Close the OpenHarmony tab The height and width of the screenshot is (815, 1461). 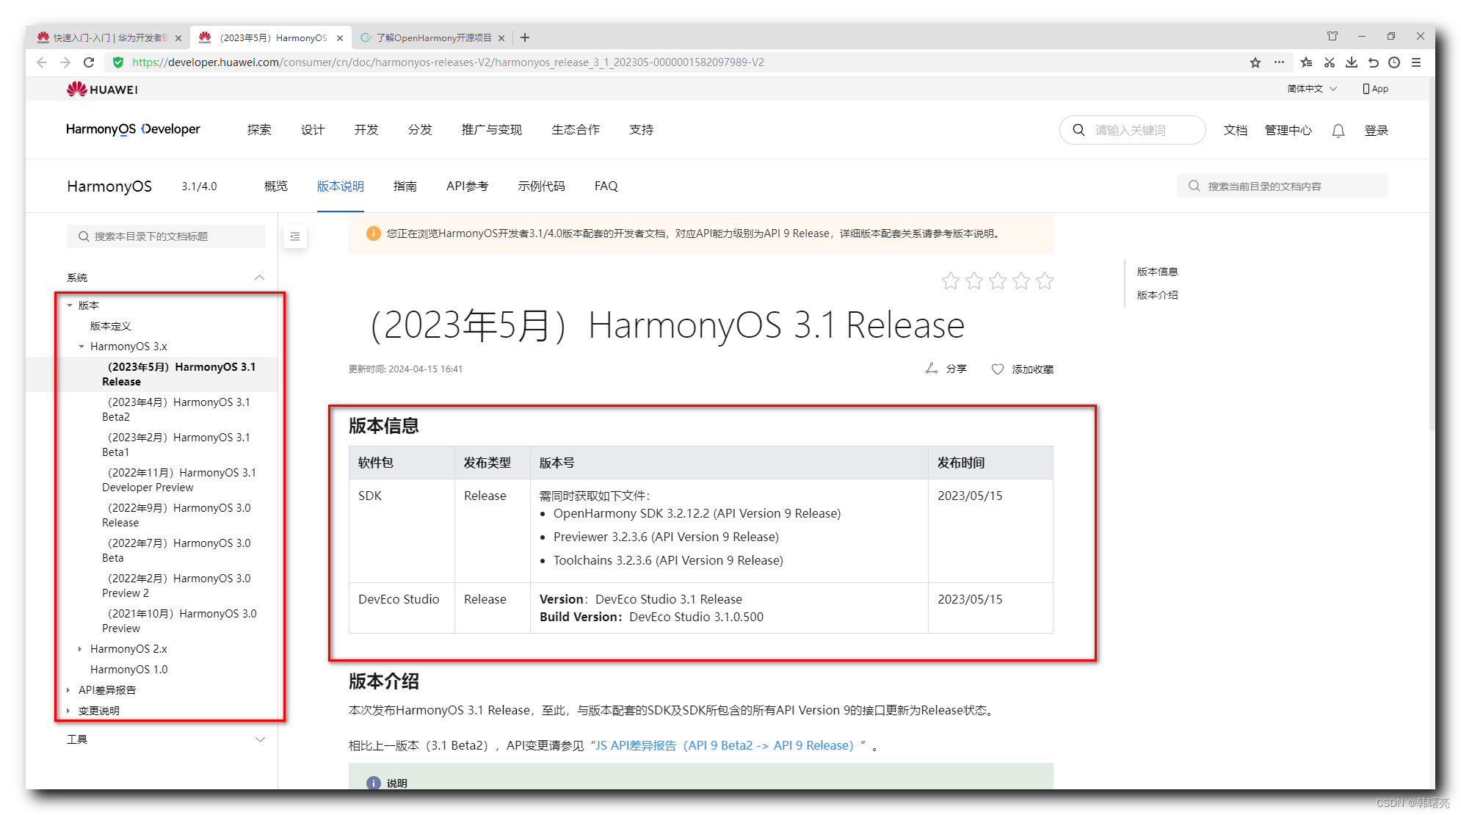501,38
